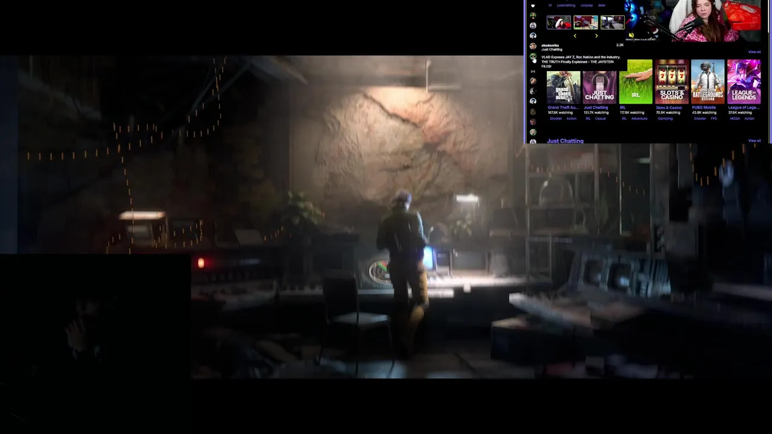Open the first channel avatar below the heart icon
This screenshot has height=434, width=772.
coord(533,15)
